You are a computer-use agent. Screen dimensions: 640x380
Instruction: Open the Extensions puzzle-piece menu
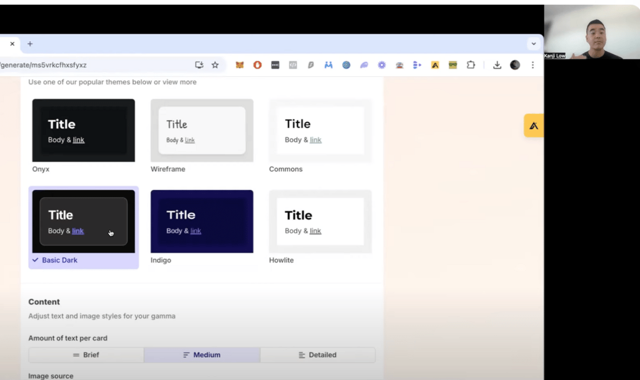click(x=471, y=65)
